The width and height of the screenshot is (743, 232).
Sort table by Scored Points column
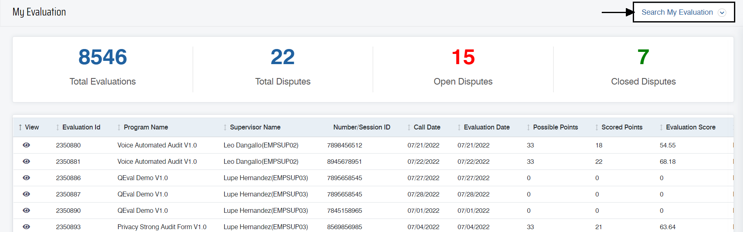click(x=619, y=127)
